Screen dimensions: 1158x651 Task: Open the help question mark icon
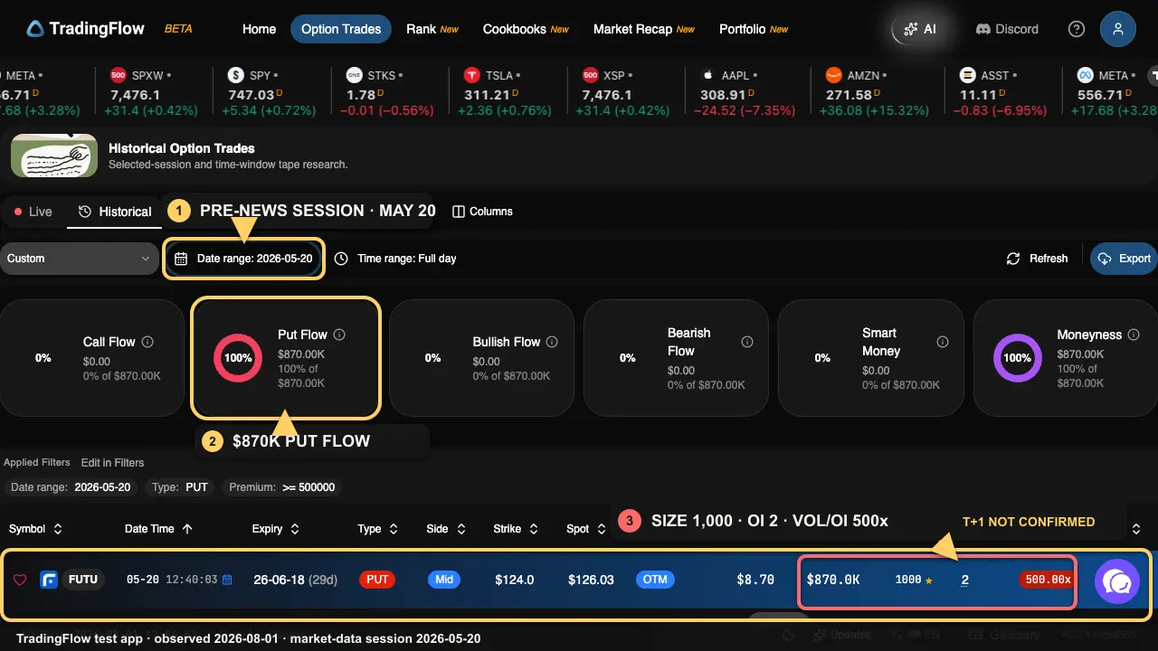[1077, 29]
